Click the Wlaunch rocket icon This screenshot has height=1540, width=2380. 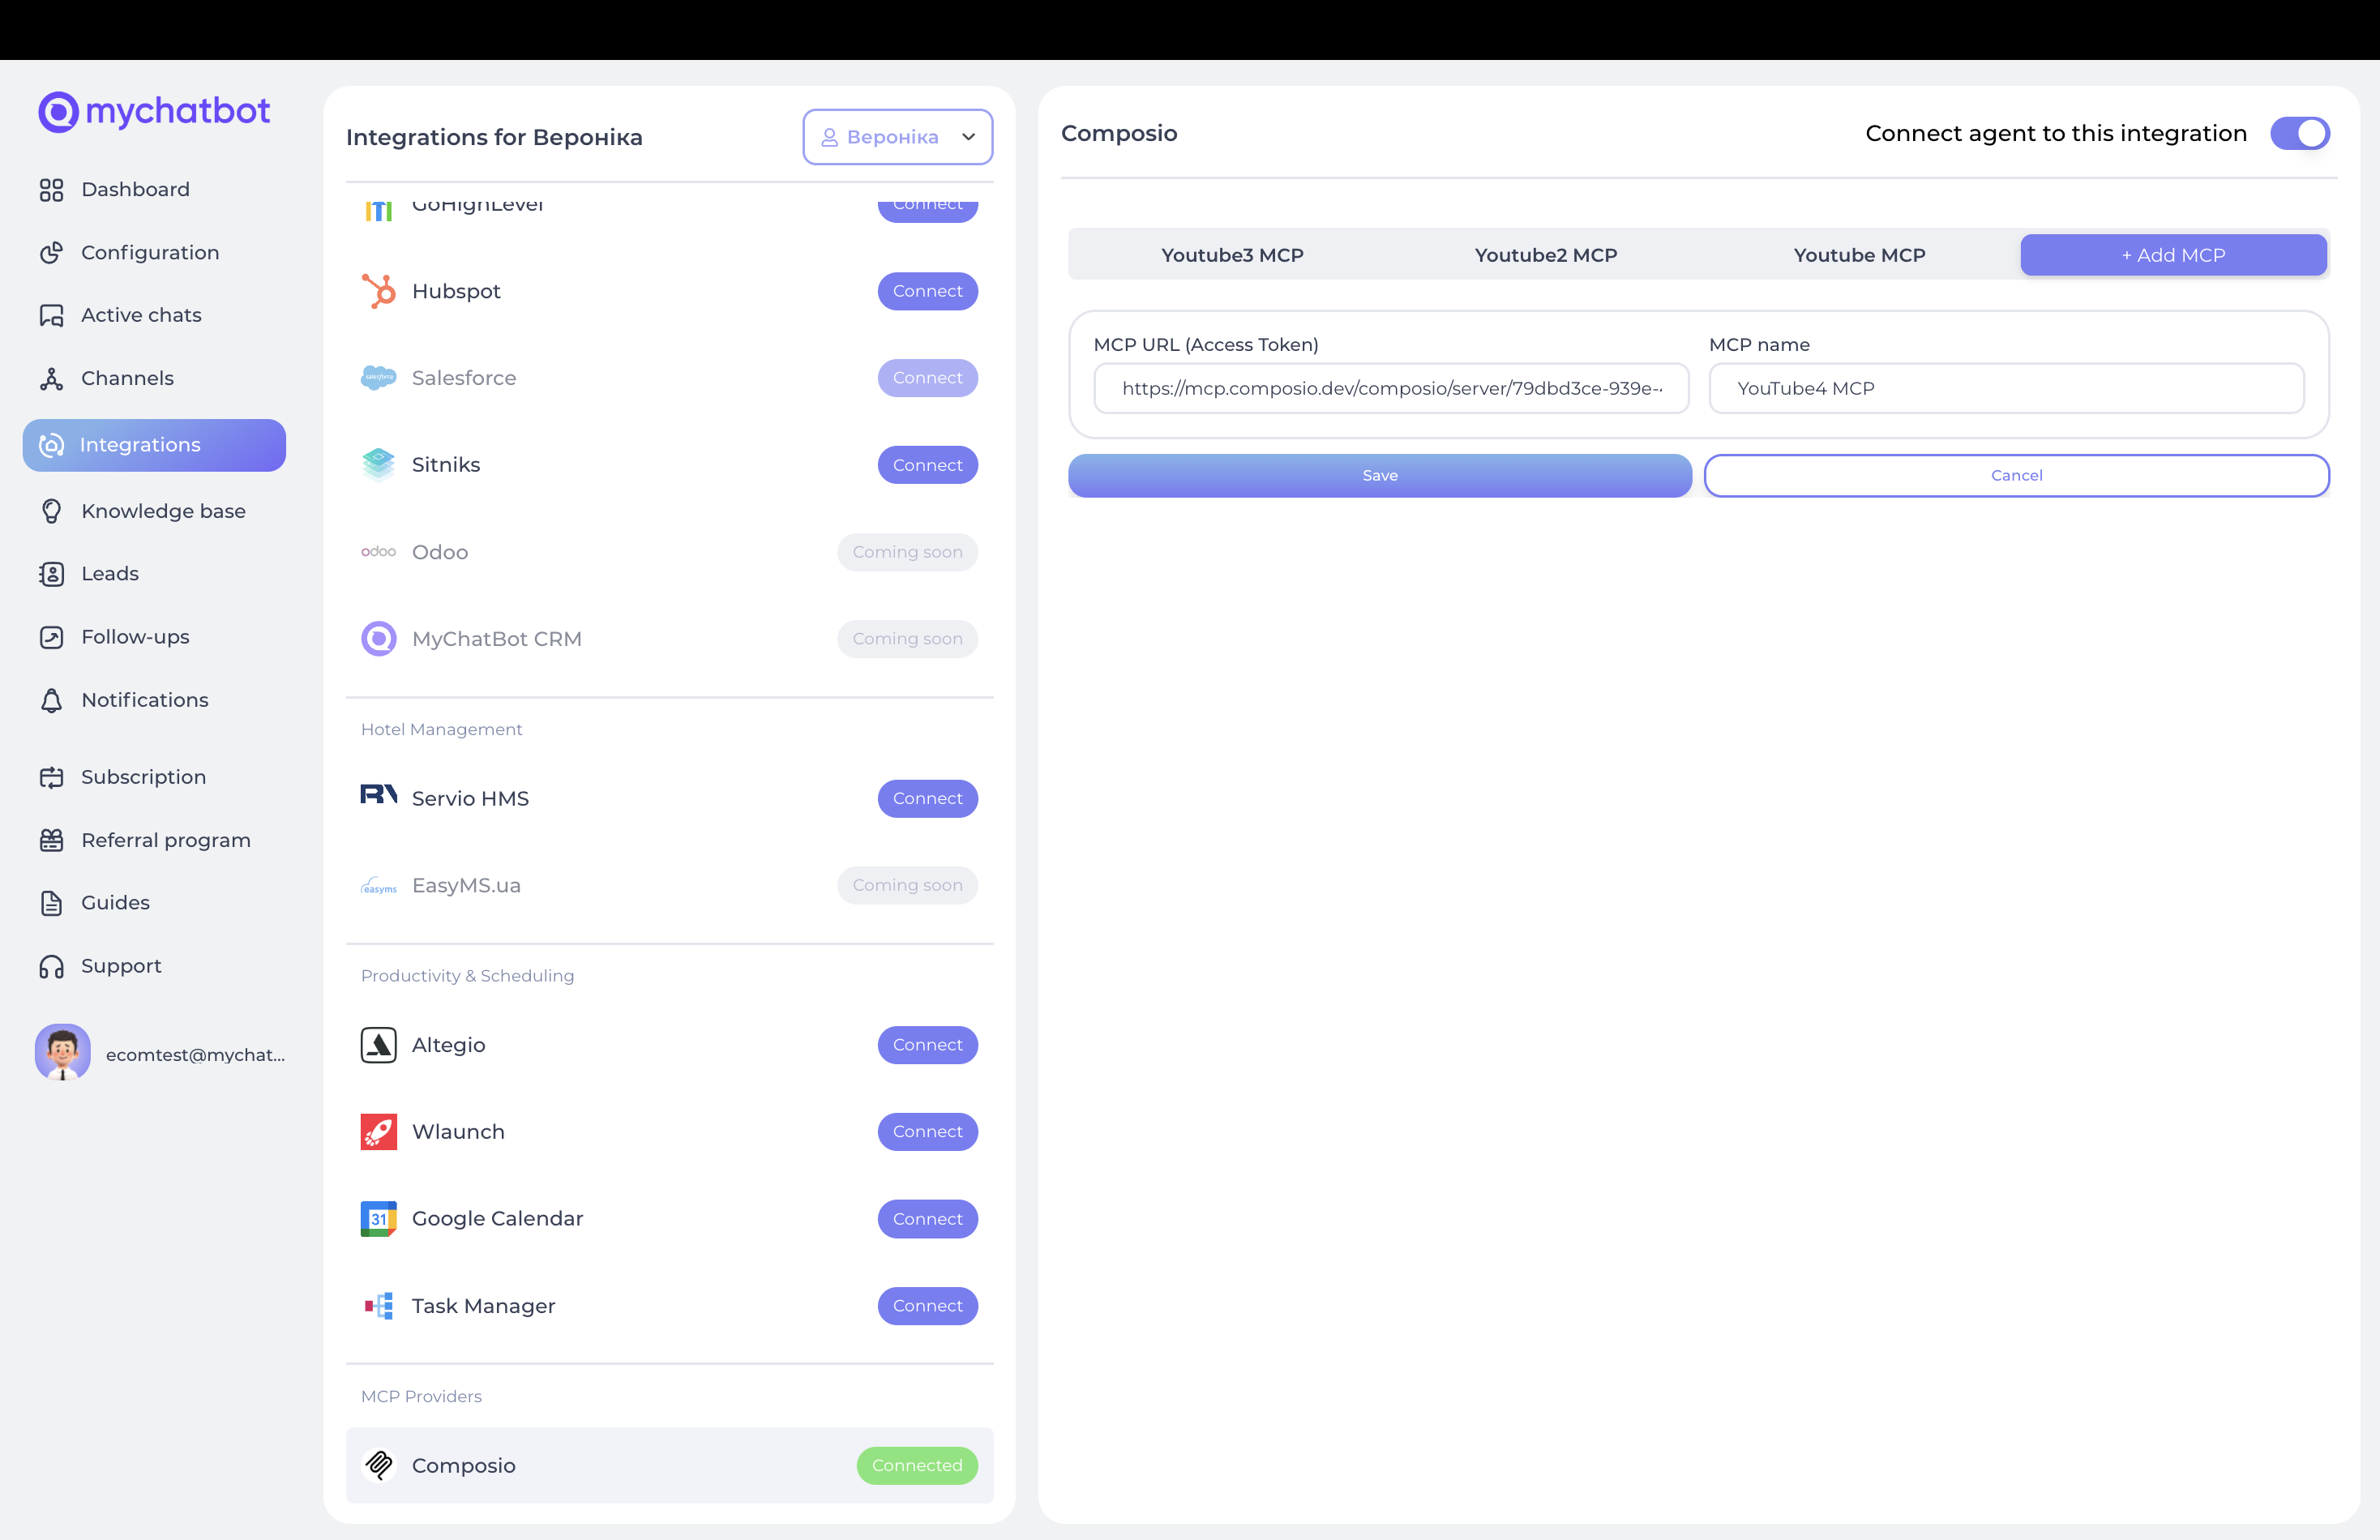point(378,1132)
